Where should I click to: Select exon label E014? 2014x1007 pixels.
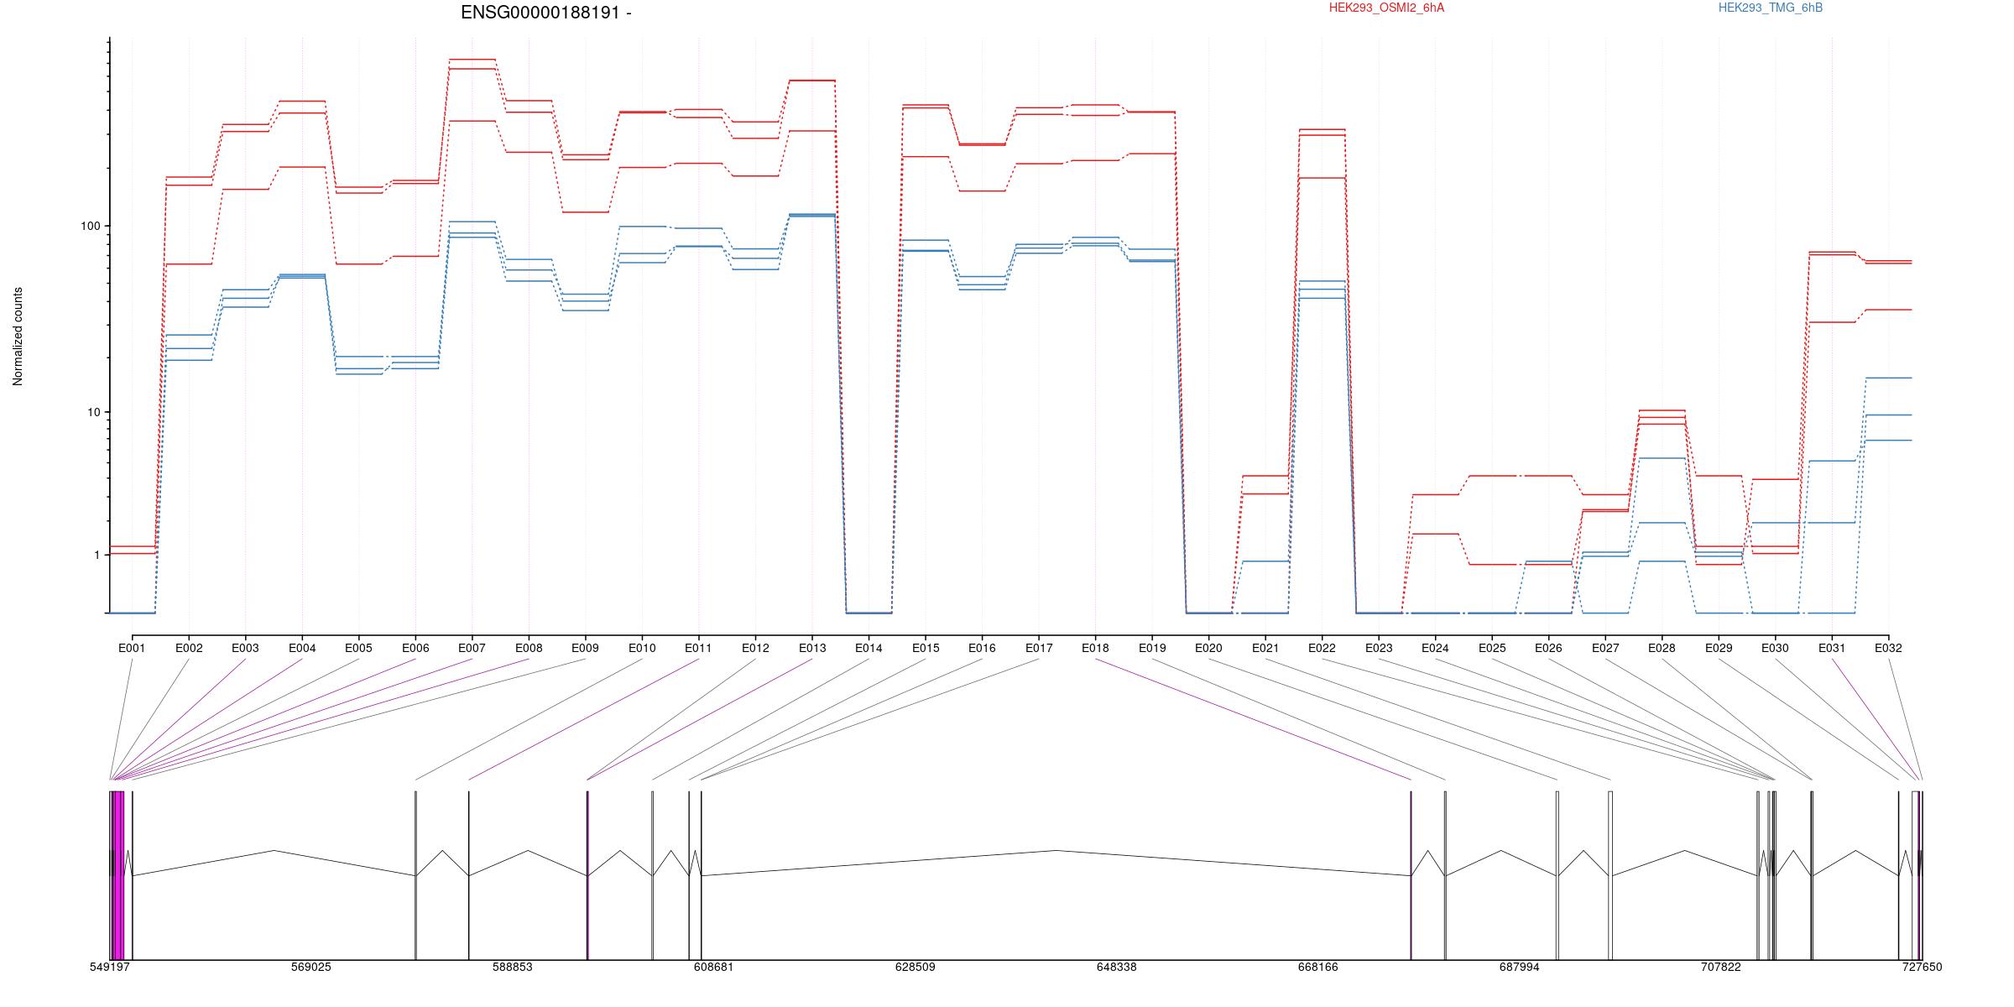(x=869, y=648)
